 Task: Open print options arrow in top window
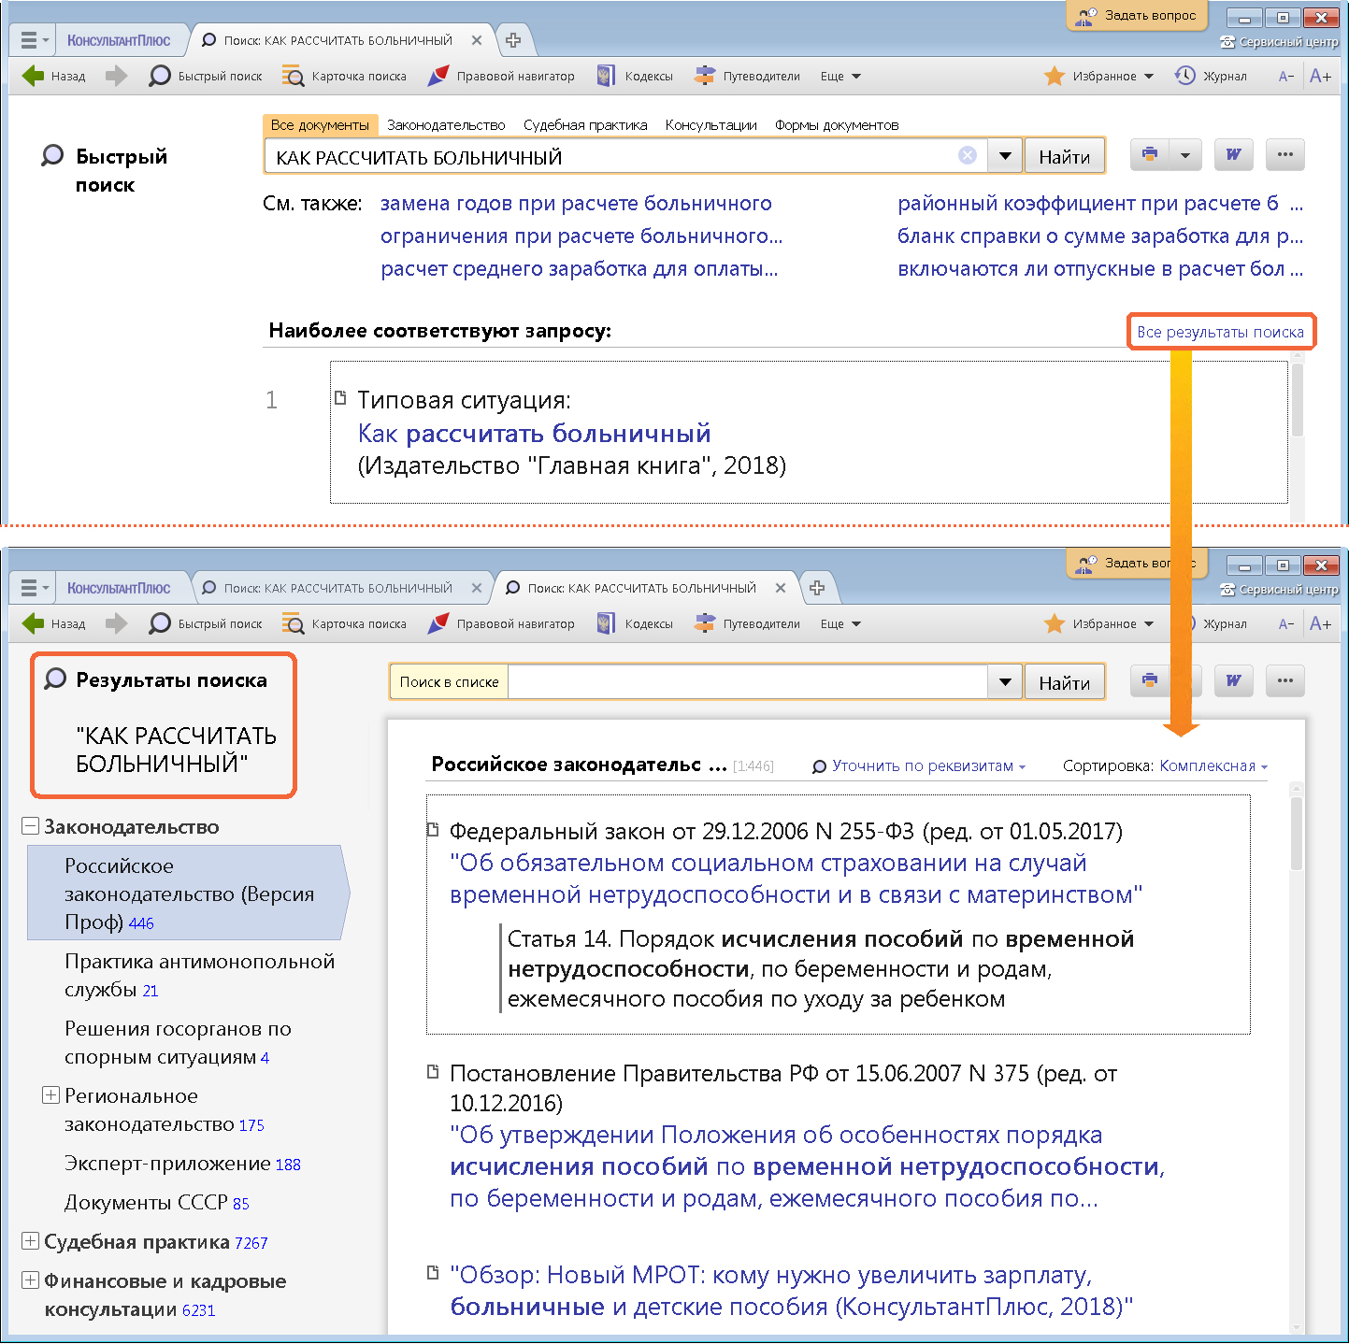tap(1184, 155)
